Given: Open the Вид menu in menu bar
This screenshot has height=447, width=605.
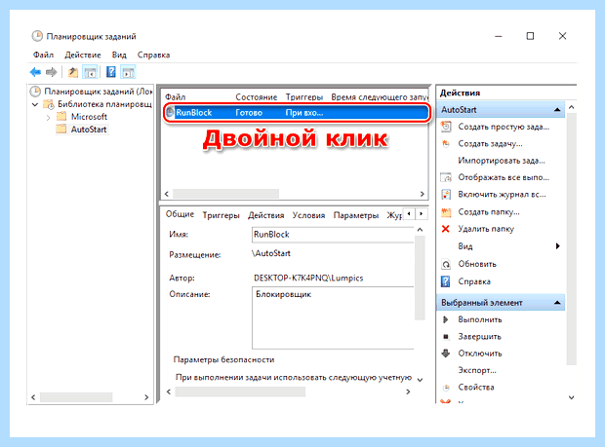Looking at the screenshot, I should point(119,55).
